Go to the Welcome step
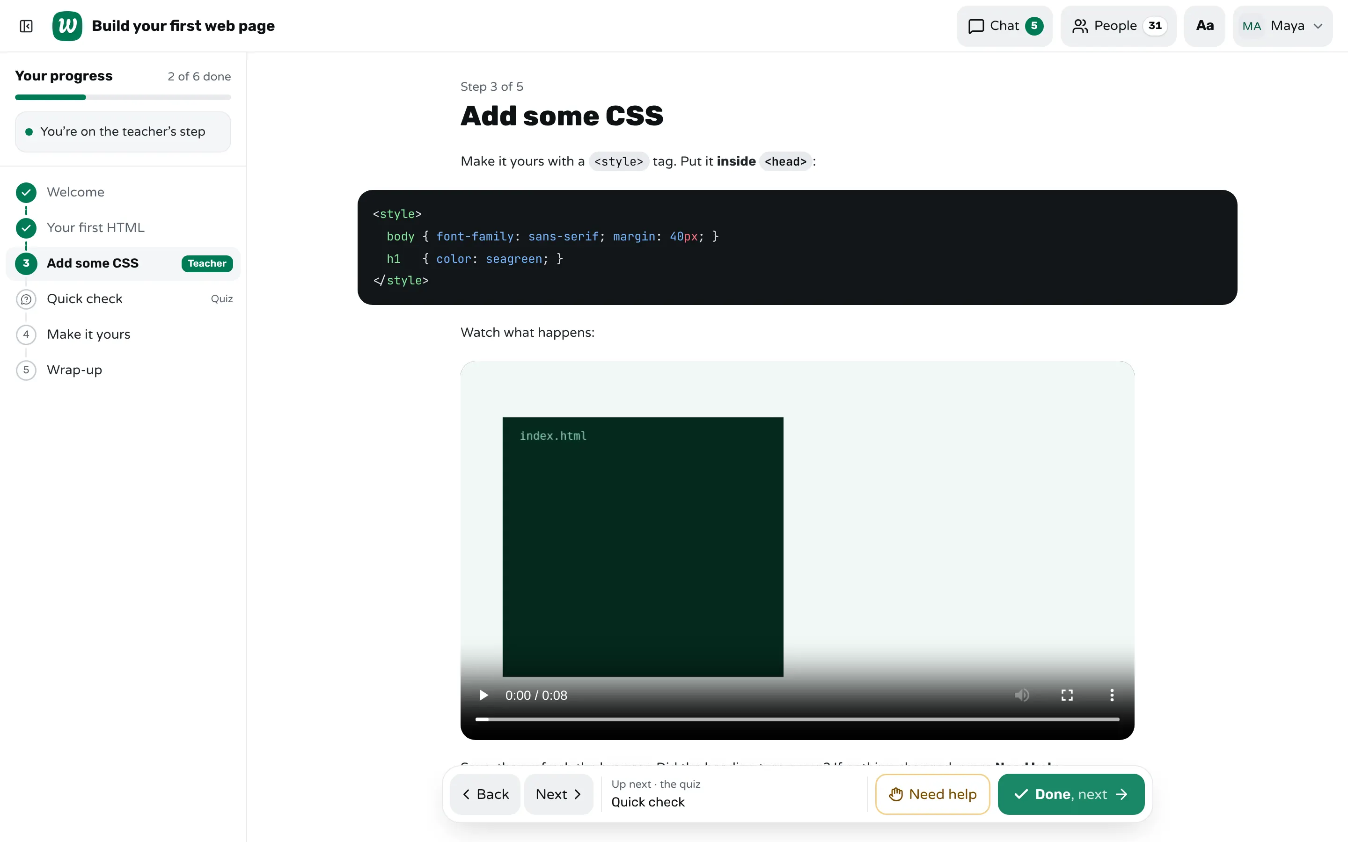The width and height of the screenshot is (1348, 842). coord(123,192)
